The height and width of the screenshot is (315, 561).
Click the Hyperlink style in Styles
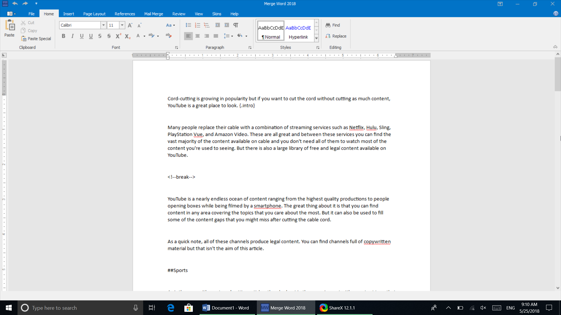[x=298, y=32]
